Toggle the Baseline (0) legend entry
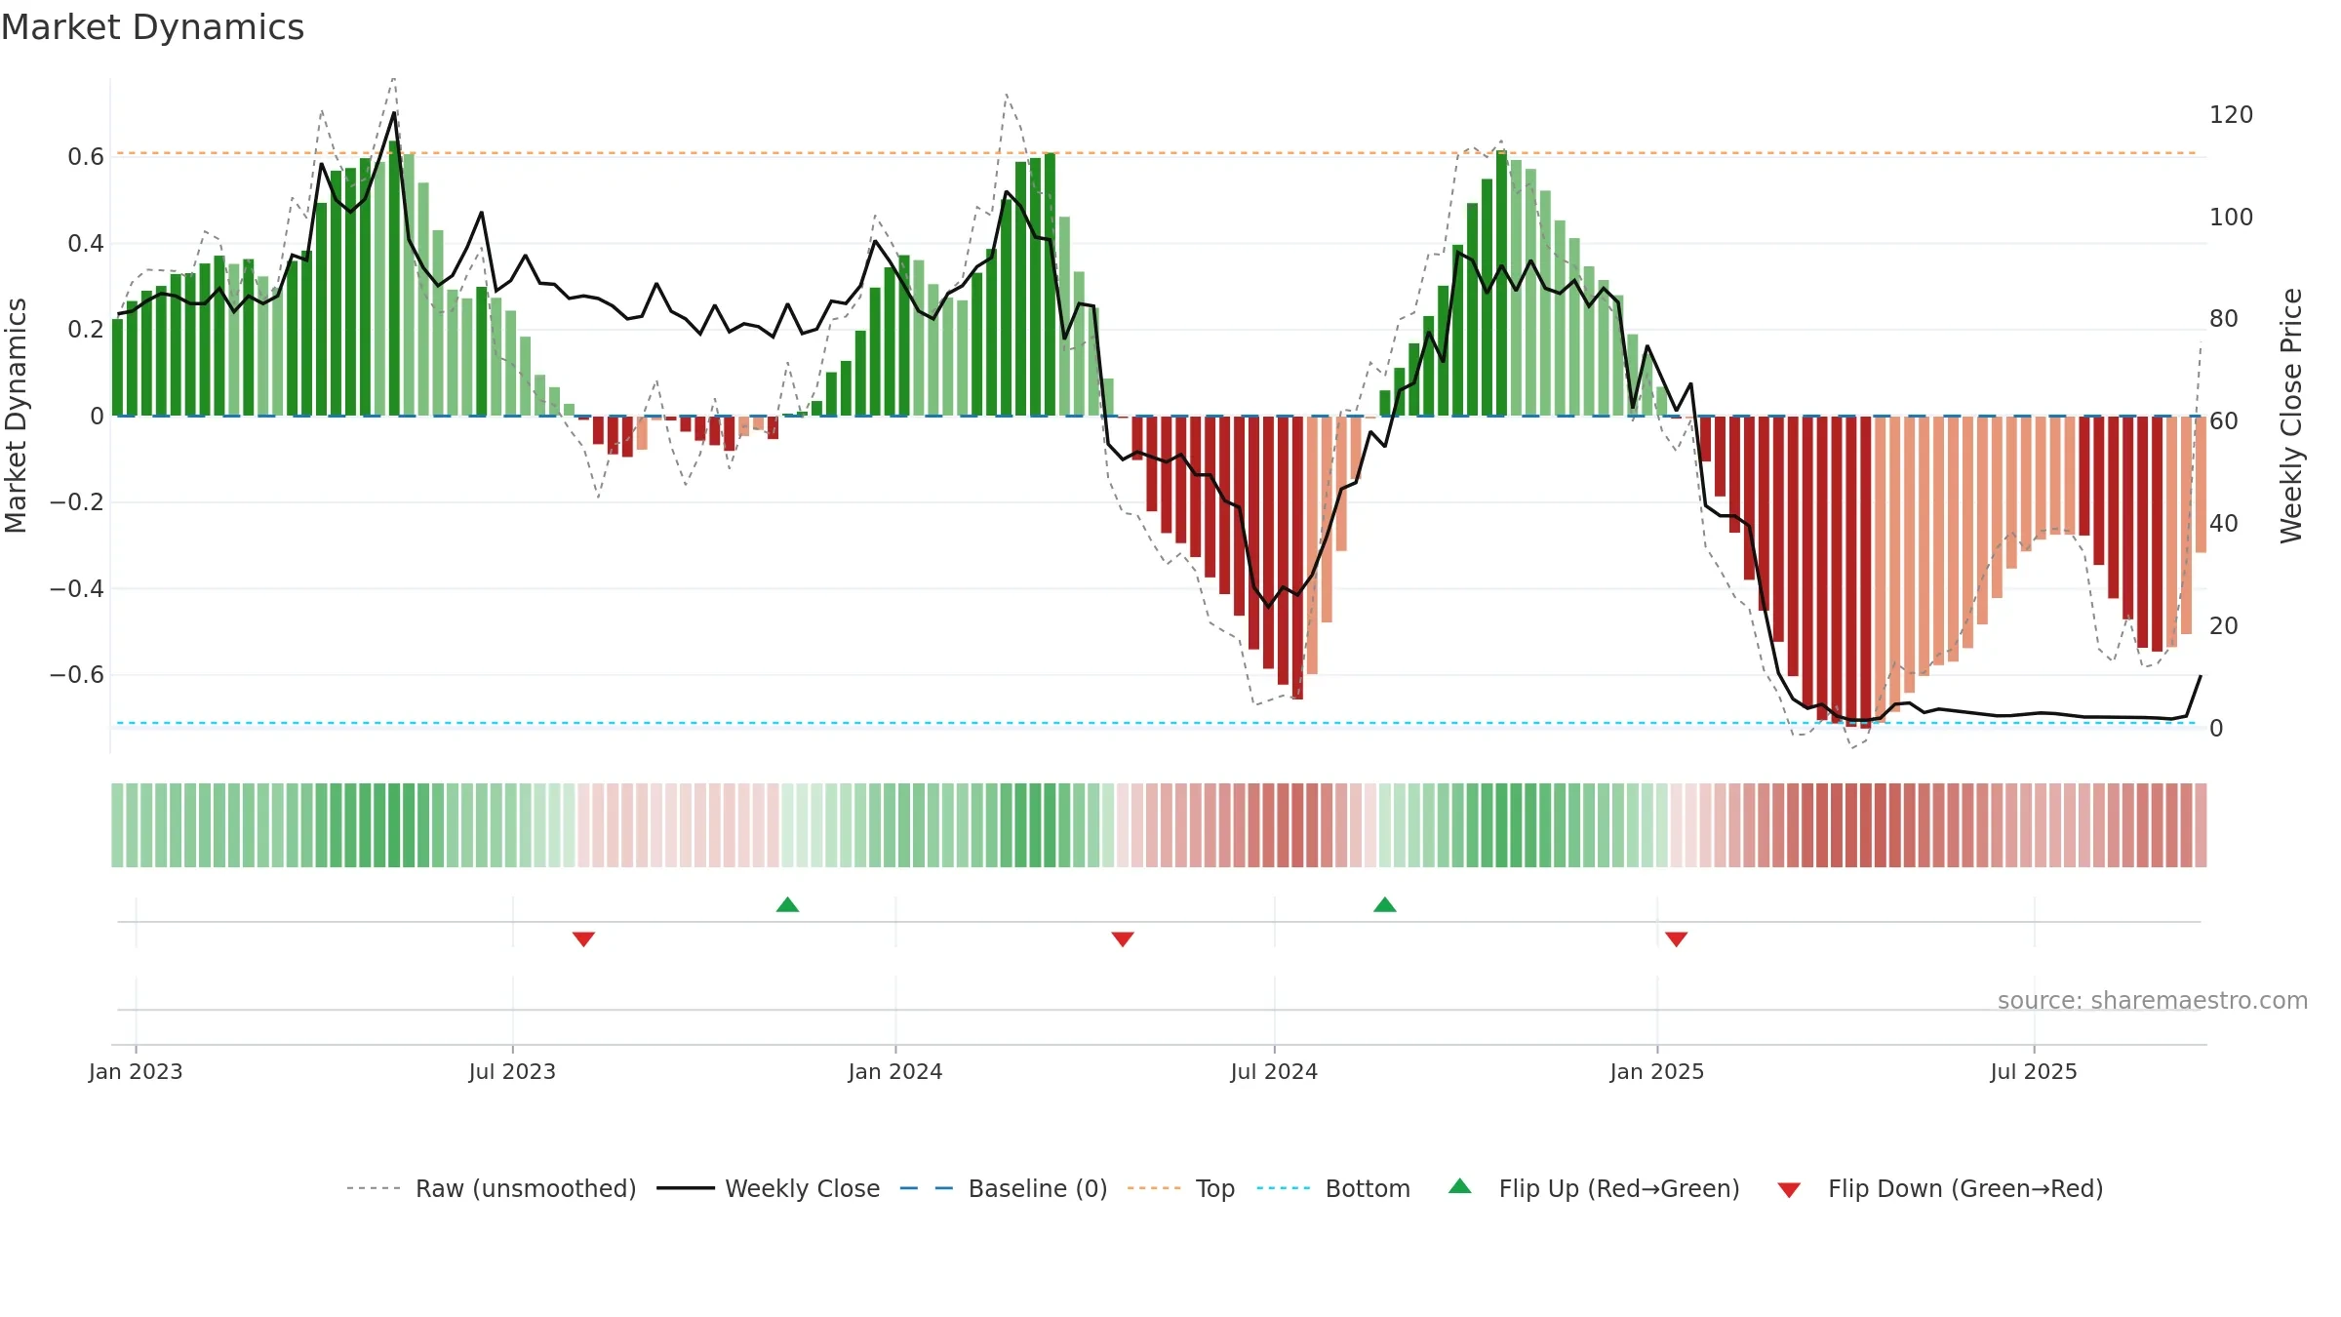The width and height of the screenshot is (2341, 1317). (x=1004, y=1188)
